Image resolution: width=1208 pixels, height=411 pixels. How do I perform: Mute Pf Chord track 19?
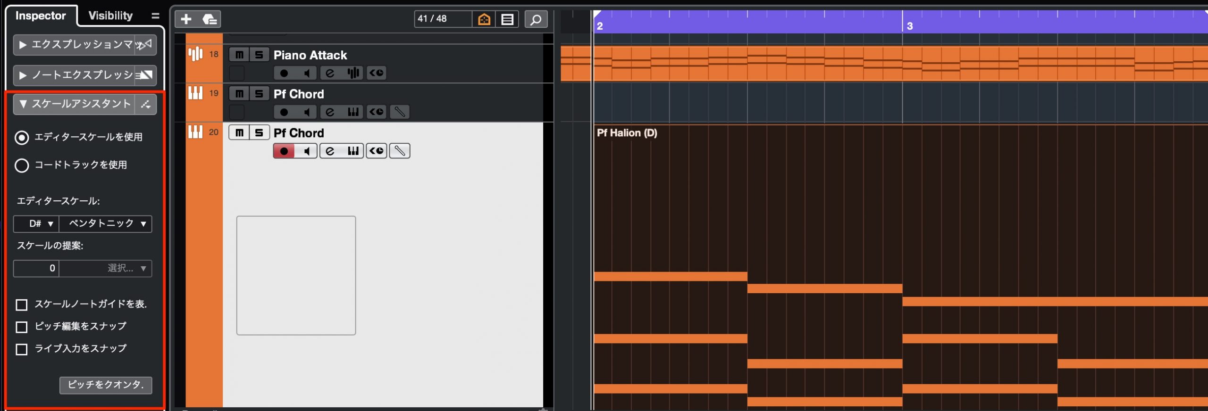[239, 93]
